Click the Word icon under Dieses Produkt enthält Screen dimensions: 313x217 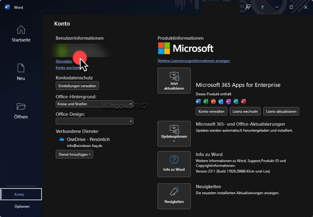click(198, 101)
